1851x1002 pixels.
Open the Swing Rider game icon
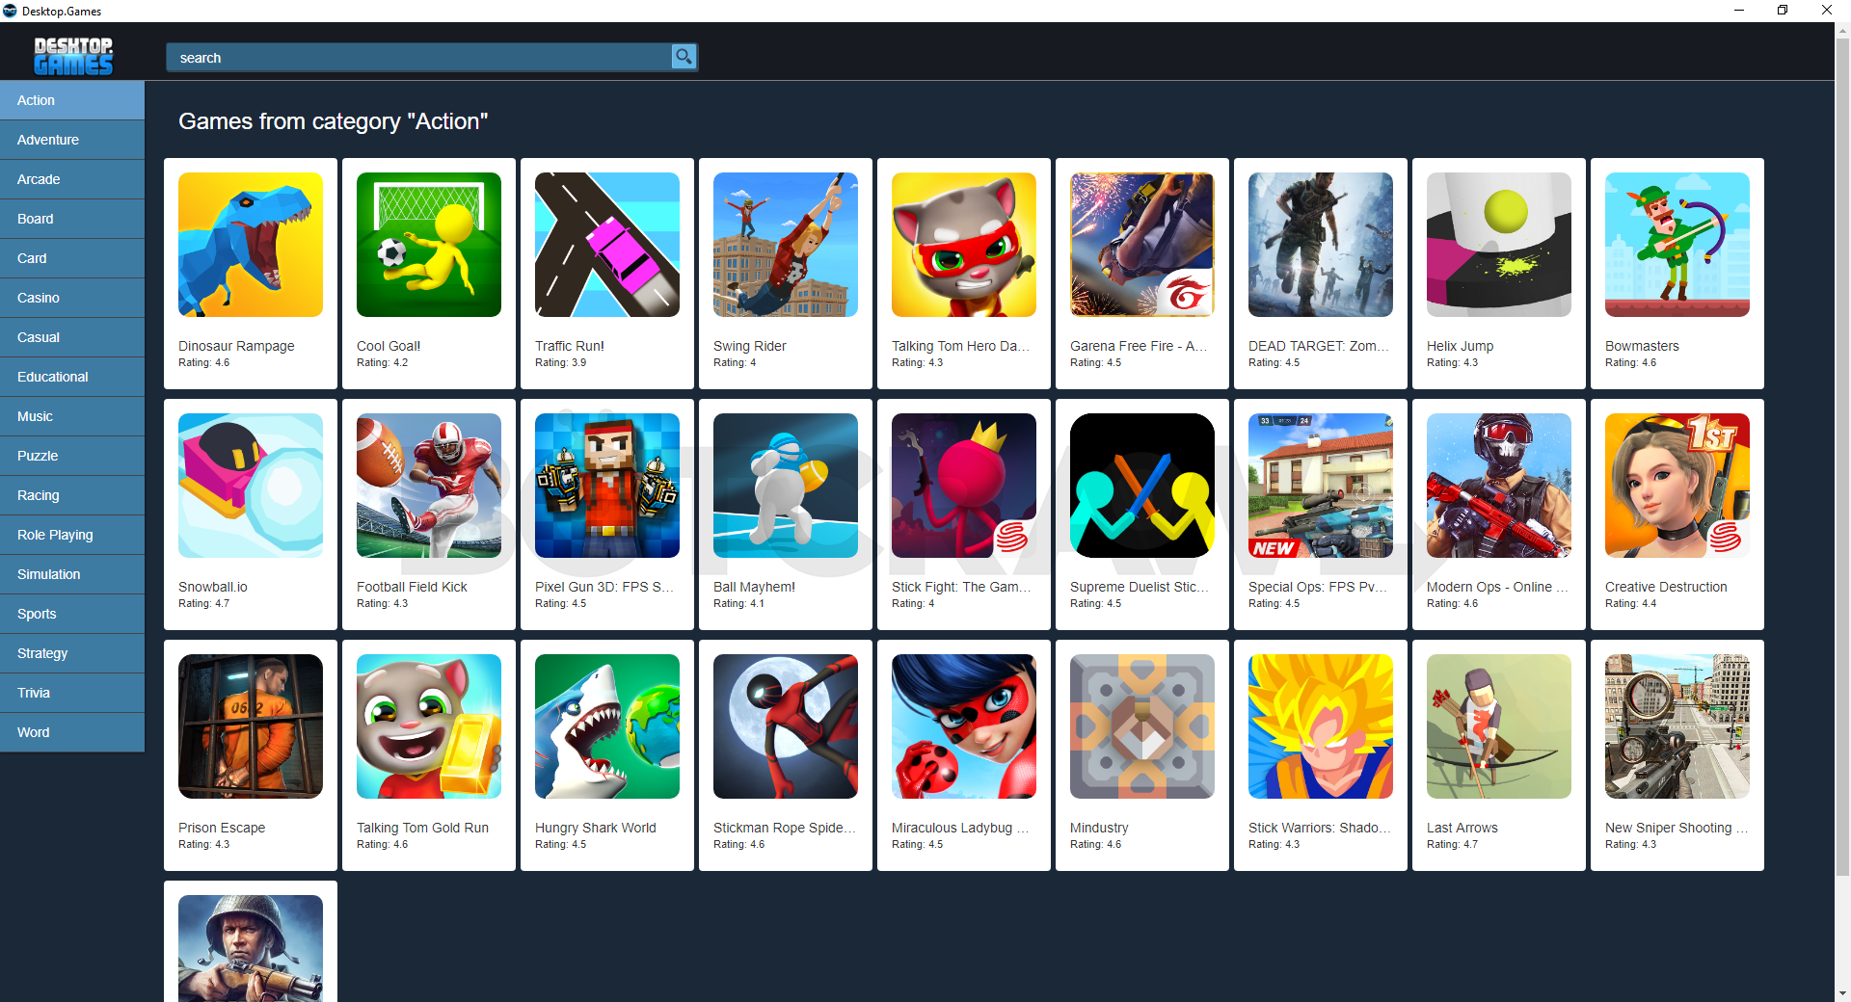[786, 245]
